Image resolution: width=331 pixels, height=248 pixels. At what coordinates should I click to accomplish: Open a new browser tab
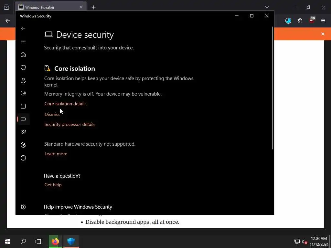[x=93, y=7]
